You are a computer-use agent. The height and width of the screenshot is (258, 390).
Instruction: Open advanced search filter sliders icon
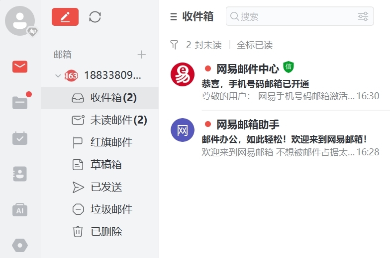[363, 17]
